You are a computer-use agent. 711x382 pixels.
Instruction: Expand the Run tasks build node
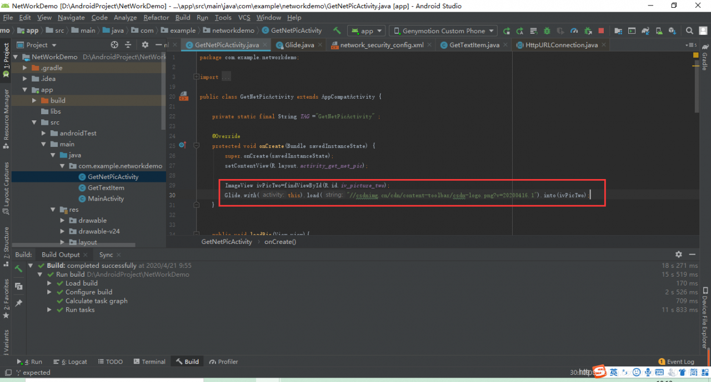tap(51, 310)
